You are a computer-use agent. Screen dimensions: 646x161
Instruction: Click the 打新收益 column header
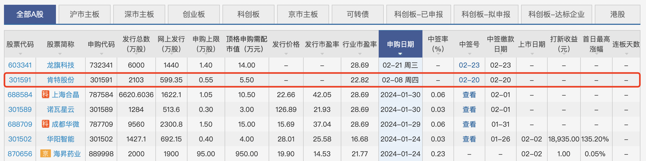tap(564, 44)
